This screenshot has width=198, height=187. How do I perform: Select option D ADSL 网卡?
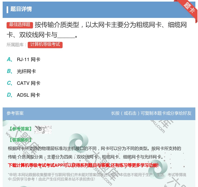click(x=23, y=95)
